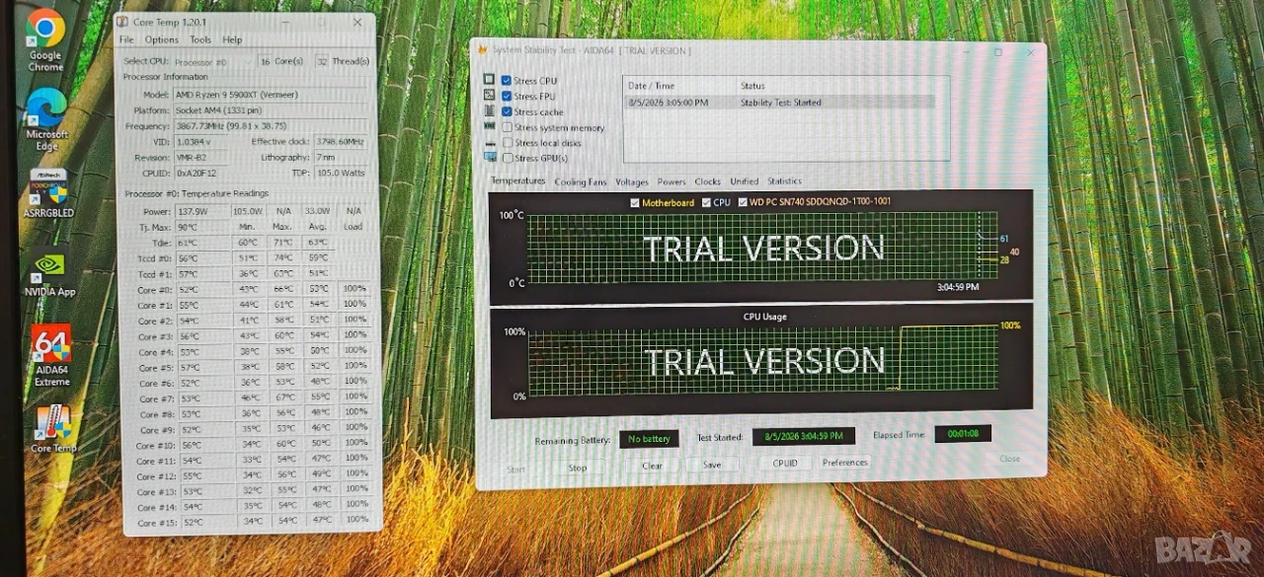Viewport: 1264px width, 577px height.
Task: Open Core Temp desktop shortcut
Action: pos(53,428)
